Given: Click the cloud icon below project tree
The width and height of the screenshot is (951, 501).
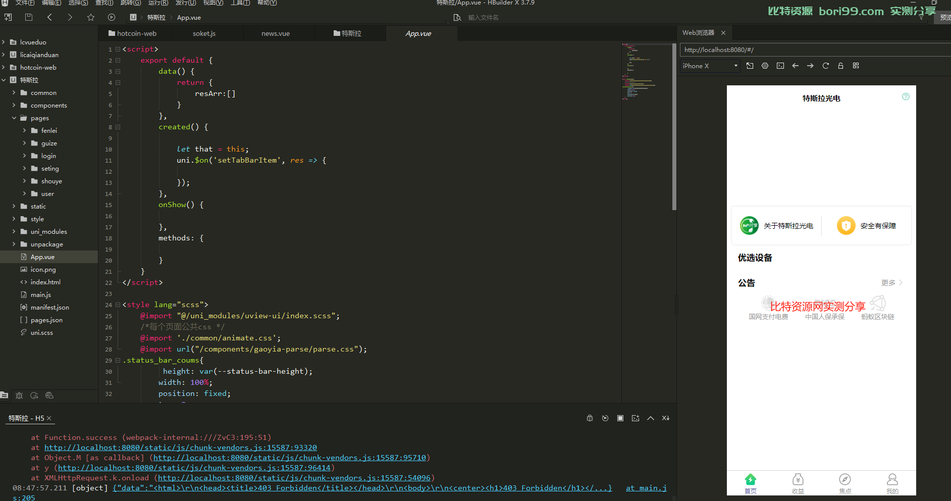Looking at the screenshot, I should point(49,395).
